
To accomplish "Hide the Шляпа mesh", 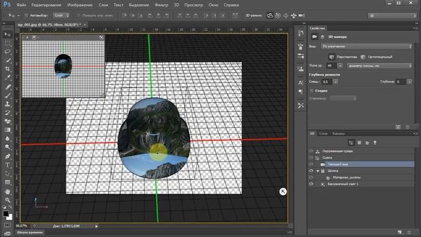I will click(x=311, y=171).
